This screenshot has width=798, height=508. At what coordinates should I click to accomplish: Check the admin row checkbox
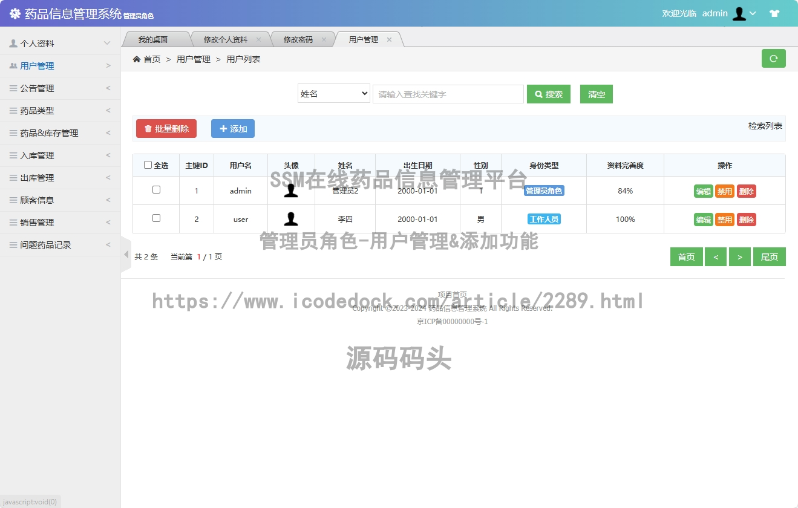[x=156, y=189]
